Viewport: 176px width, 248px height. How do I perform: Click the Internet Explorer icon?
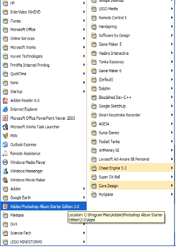[x=5, y=109]
